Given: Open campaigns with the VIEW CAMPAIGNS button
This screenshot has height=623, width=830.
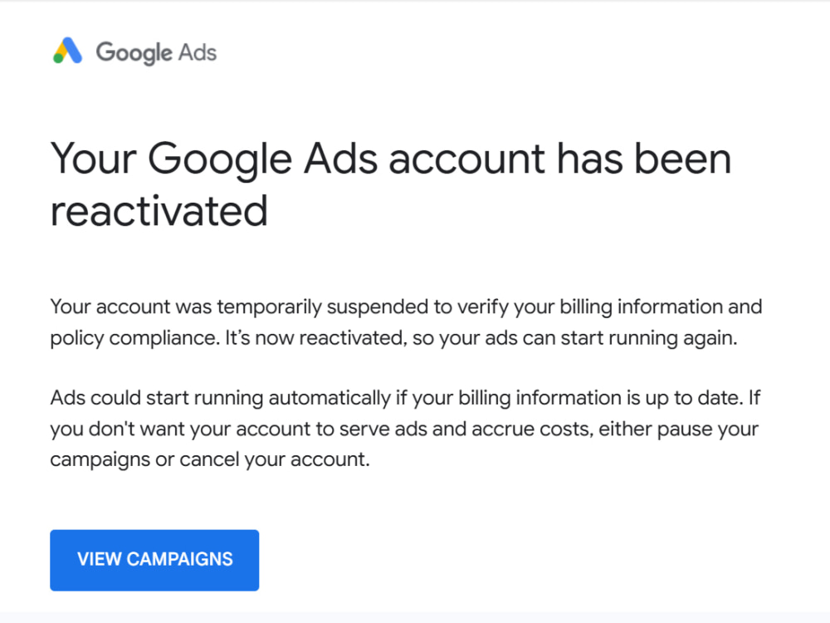Looking at the screenshot, I should click(x=154, y=560).
